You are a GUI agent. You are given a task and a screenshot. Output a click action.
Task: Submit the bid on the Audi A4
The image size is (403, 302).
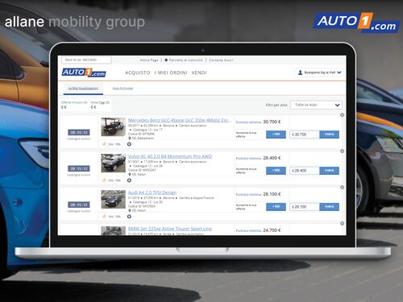pos(329,207)
